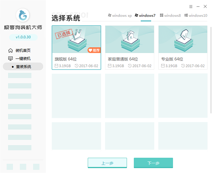
Task: Choose the 专业版 64位 system card
Action: click(183, 47)
